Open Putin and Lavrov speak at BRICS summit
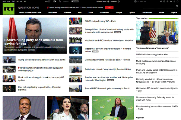This screenshot has width=181, height=120. coord(157,71)
